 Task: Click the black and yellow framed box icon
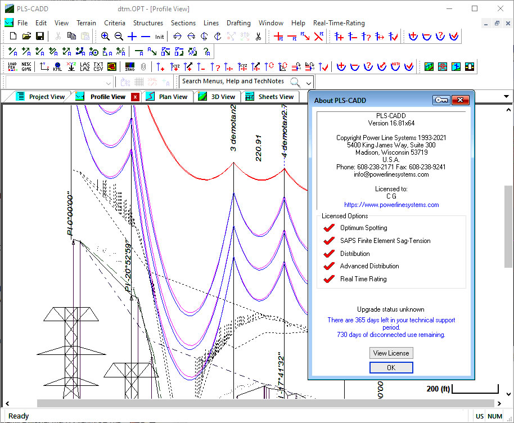[470, 67]
